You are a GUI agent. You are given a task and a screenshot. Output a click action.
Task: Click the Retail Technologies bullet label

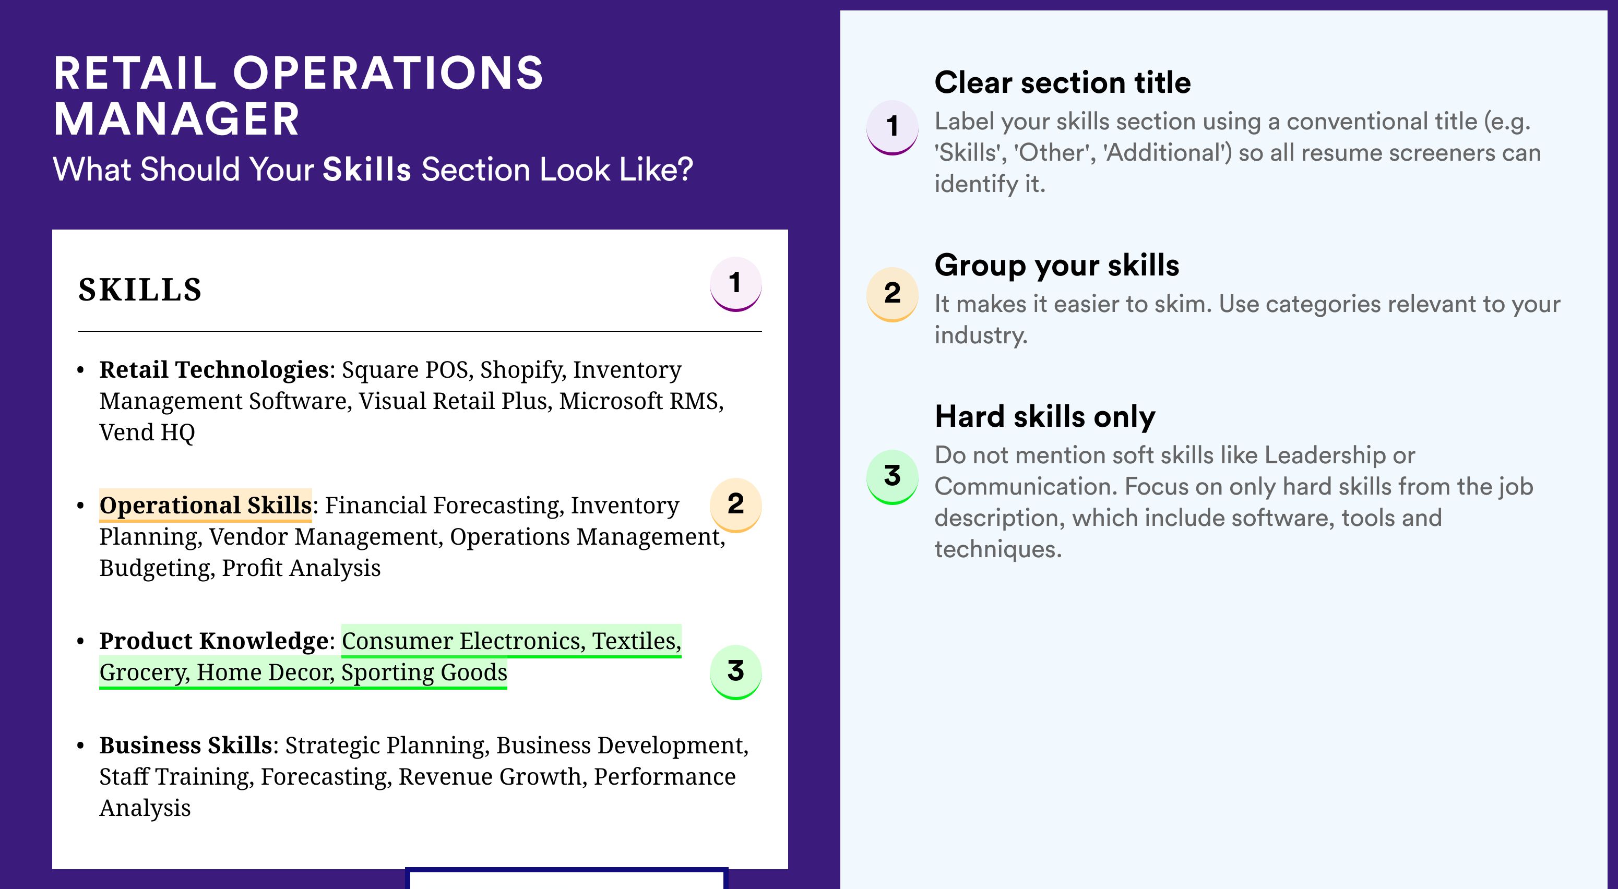[214, 370]
